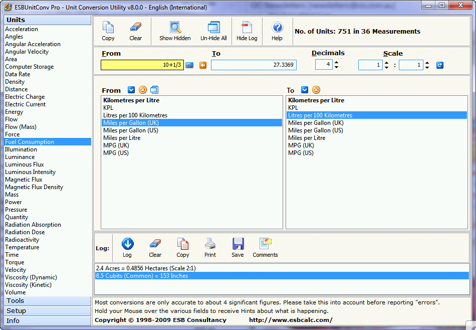The image size is (476, 330).
Task: Click orange cancel icon above To list
Action: [x=316, y=90]
